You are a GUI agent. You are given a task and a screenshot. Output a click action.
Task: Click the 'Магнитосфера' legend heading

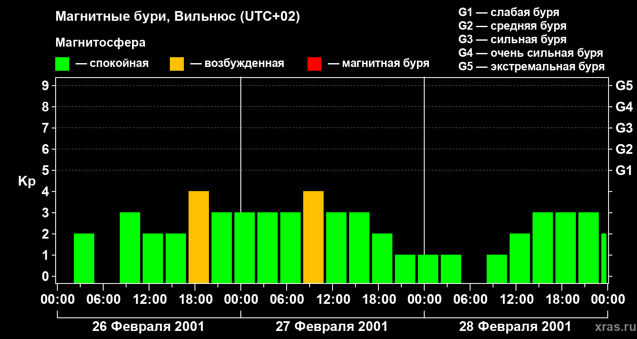[101, 43]
